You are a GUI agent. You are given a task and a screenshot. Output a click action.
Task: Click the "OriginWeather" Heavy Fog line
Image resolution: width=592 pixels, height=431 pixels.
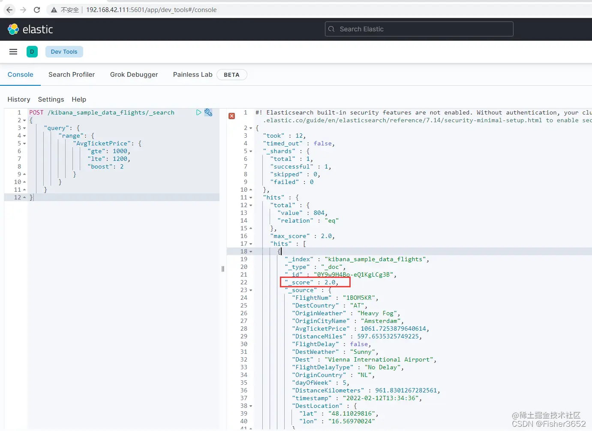[x=346, y=313]
